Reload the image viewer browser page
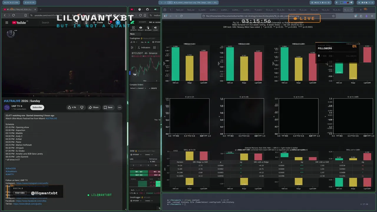Screen dimensions: 377x212 [181, 16]
